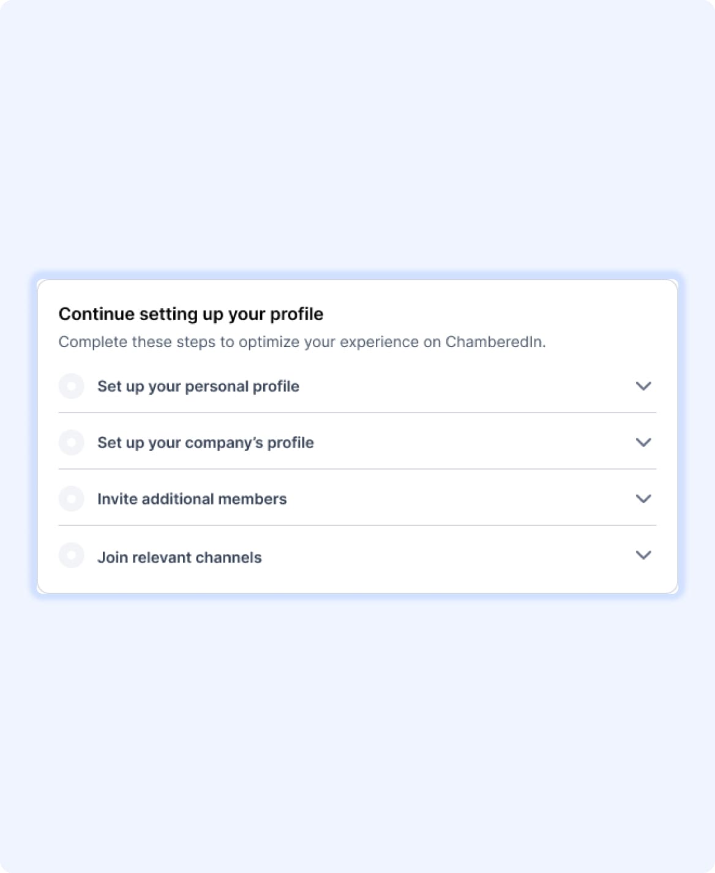This screenshot has height=873, width=715.
Task: Mark "Join relevant channels" as done
Action: coord(72,555)
